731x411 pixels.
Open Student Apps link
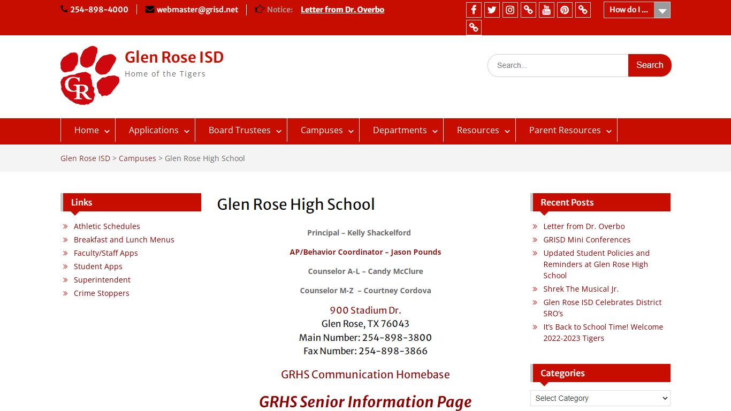(x=98, y=267)
